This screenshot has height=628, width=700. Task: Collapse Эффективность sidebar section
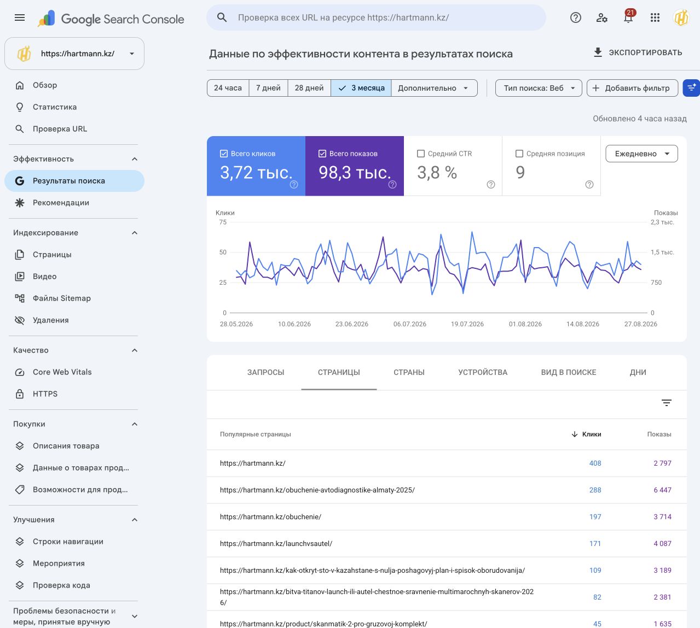[135, 159]
